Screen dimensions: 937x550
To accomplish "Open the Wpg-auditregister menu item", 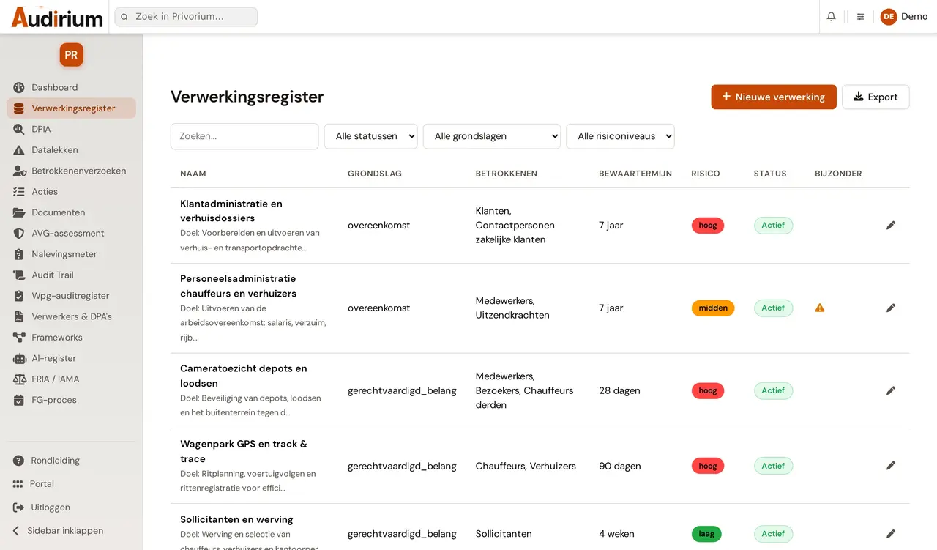I will click(x=71, y=296).
